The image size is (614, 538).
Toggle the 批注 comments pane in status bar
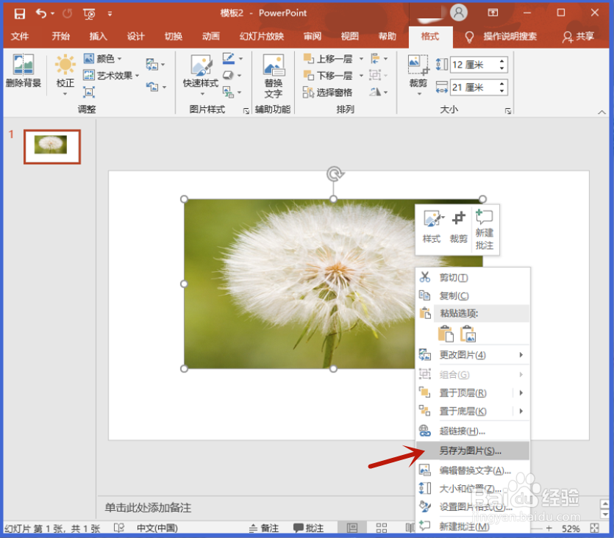pos(309,528)
